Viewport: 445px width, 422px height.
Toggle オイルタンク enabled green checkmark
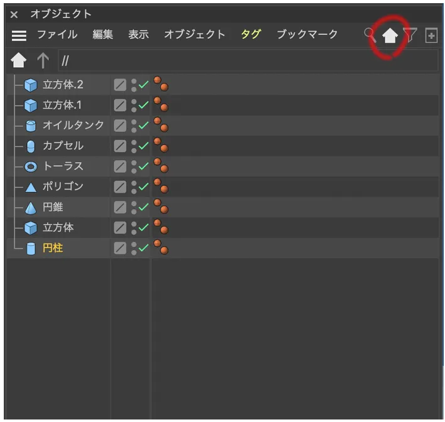[x=143, y=126]
